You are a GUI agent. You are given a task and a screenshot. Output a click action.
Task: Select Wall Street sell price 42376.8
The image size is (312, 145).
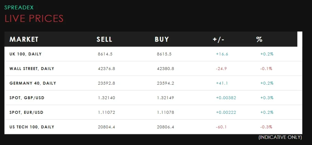pos(106,69)
